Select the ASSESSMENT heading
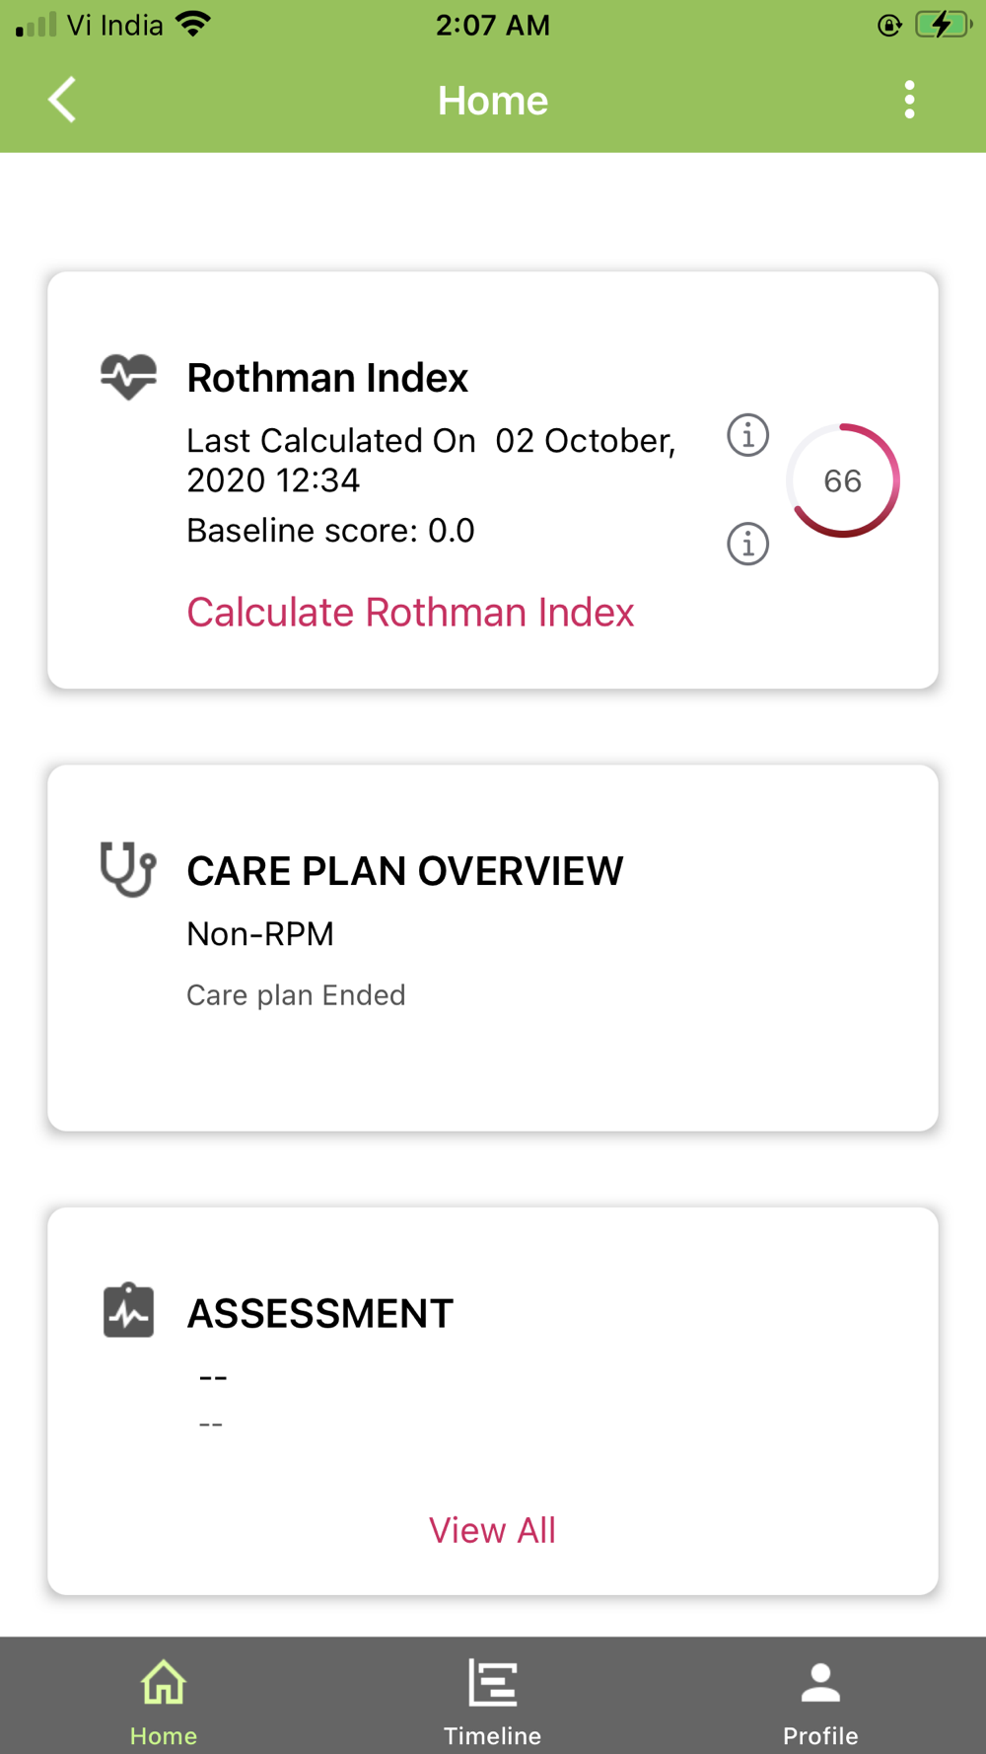Viewport: 986px width, 1754px height. (320, 1313)
